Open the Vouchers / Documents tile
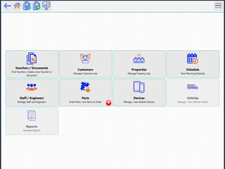 (x=32, y=64)
